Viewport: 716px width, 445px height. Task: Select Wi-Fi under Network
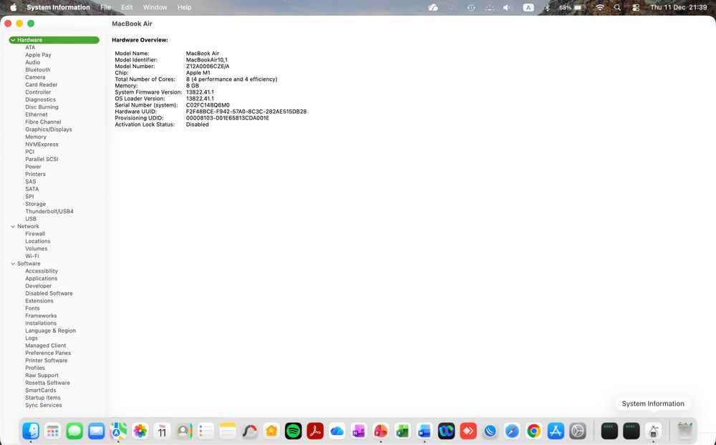[32, 256]
